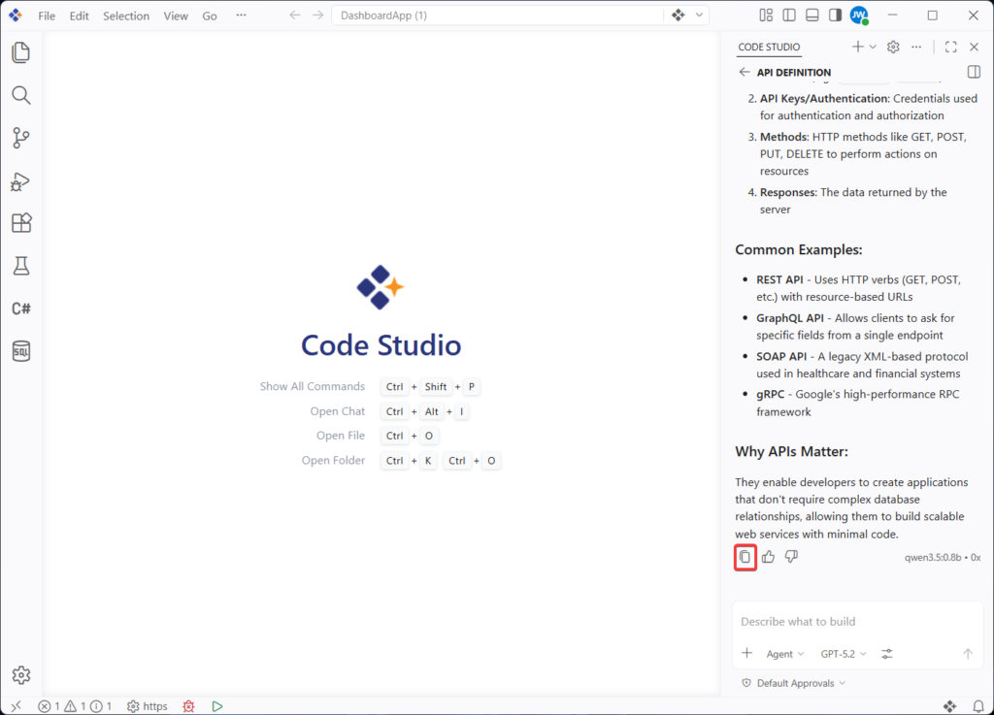Open the Go menu
Image resolution: width=994 pixels, height=715 pixels.
tap(210, 16)
